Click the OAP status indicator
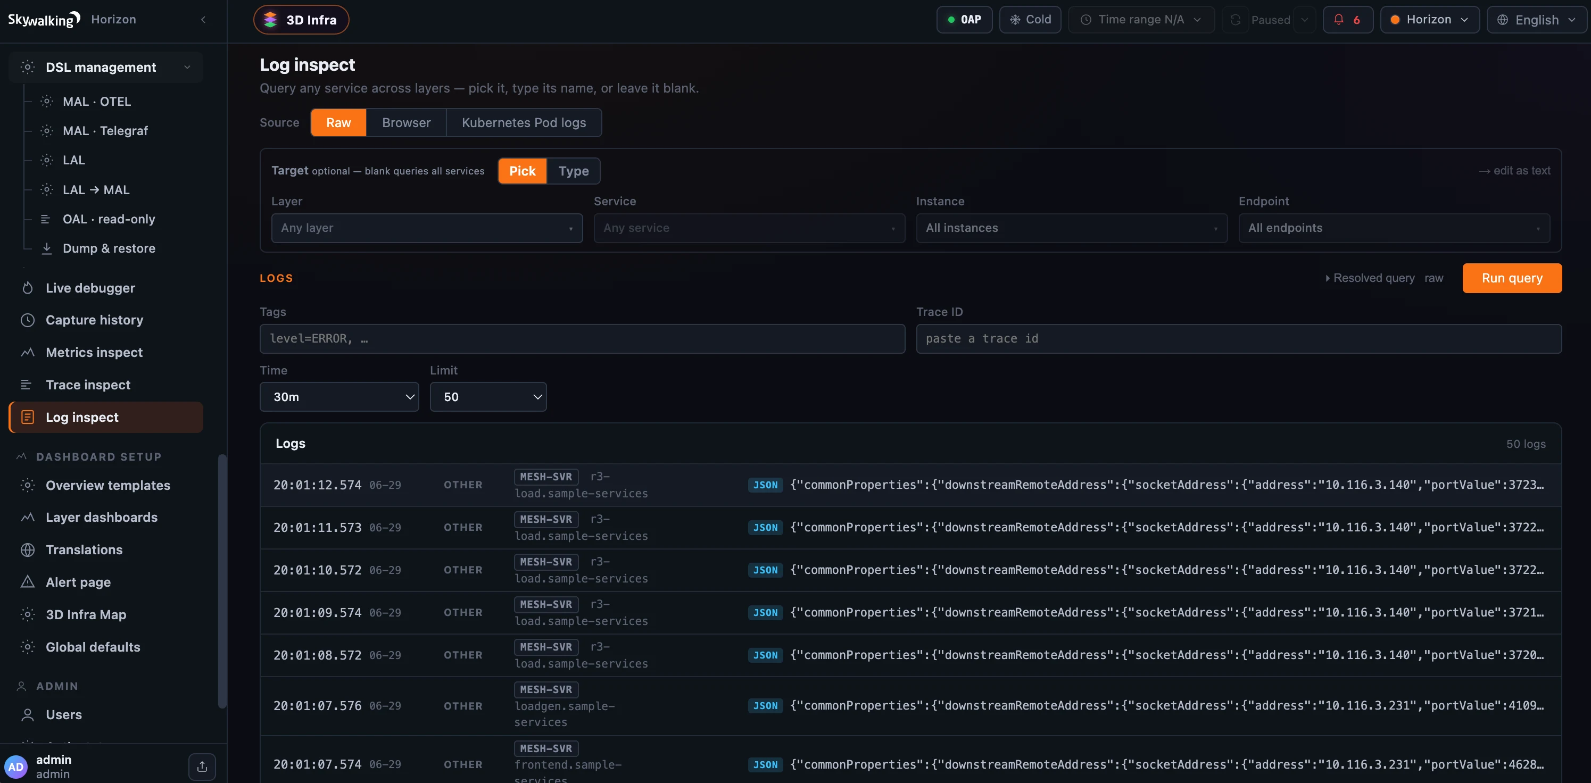1591x783 pixels. 964,20
